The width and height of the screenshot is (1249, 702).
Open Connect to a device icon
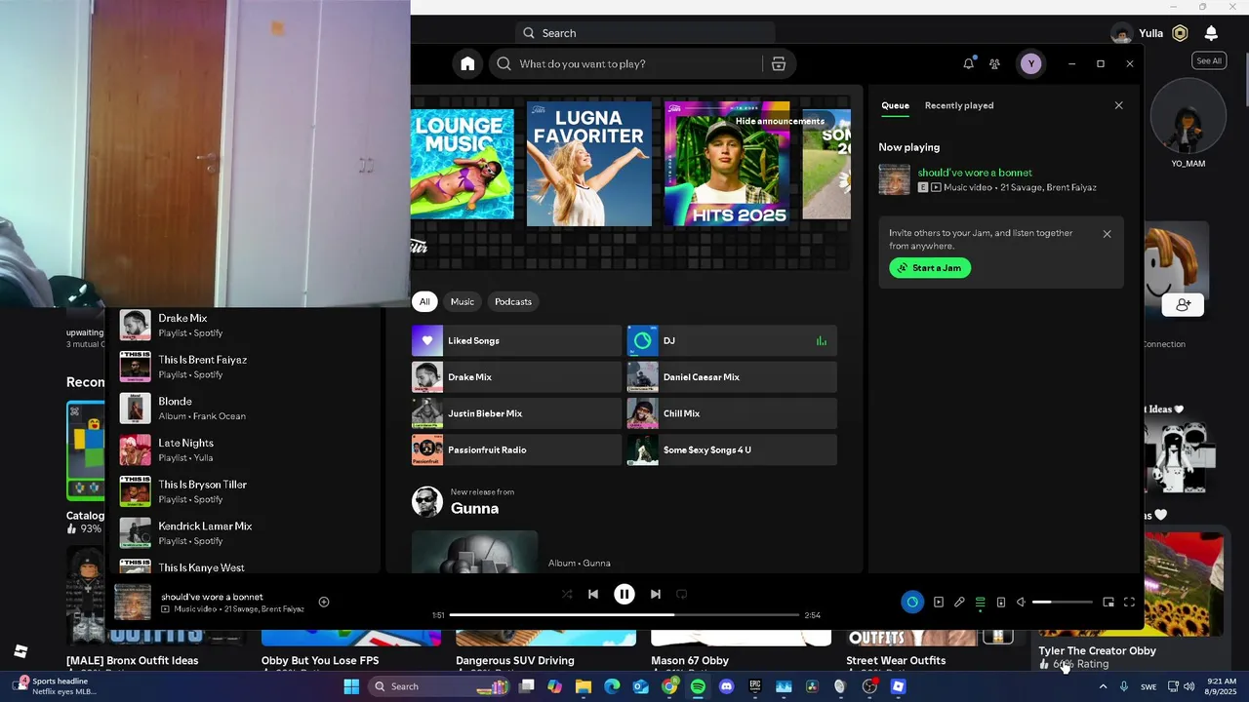pyautogui.click(x=1001, y=602)
